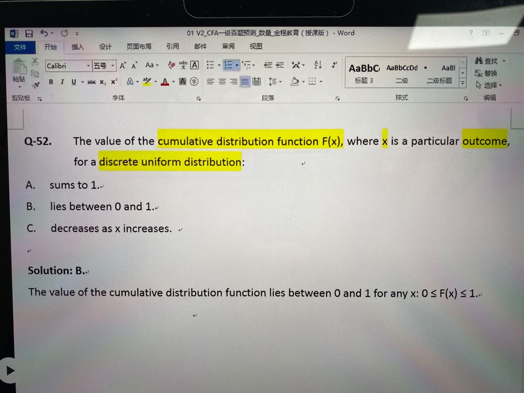The height and width of the screenshot is (393, 524).
Task: Decrease font size with Shrink Font
Action: tap(135, 65)
